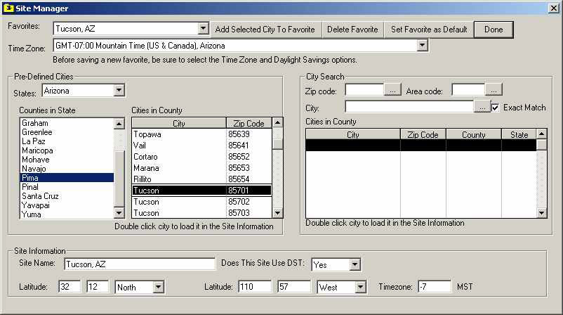Open the DST Yes/No dropdown
Viewport: 563px width, 315px height.
(x=355, y=264)
